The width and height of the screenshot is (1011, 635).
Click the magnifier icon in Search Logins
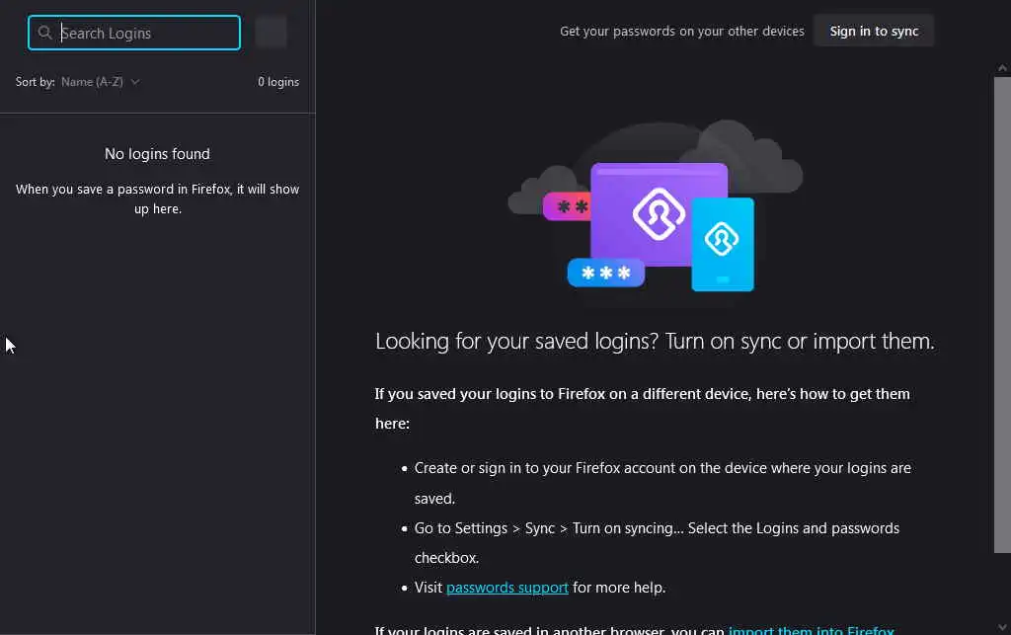tap(44, 33)
